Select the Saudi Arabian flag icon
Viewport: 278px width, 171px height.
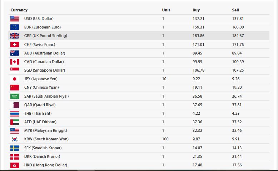point(15,96)
